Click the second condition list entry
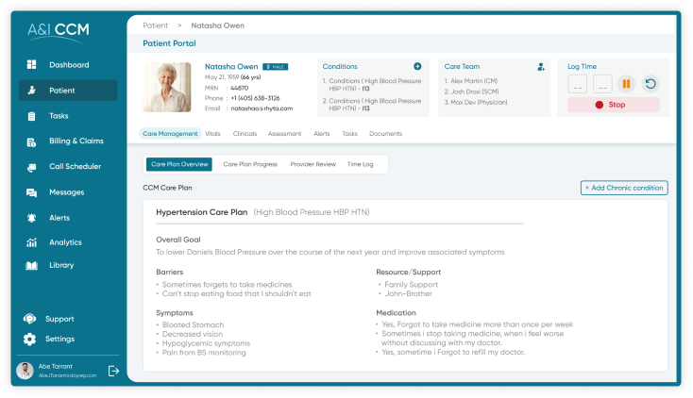This screenshot has width=693, height=398. (x=372, y=105)
